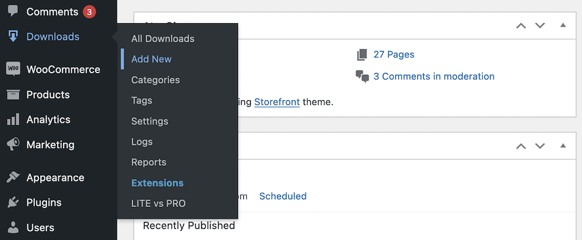
Task: Click the Analytics bar chart icon
Action: pos(13,119)
